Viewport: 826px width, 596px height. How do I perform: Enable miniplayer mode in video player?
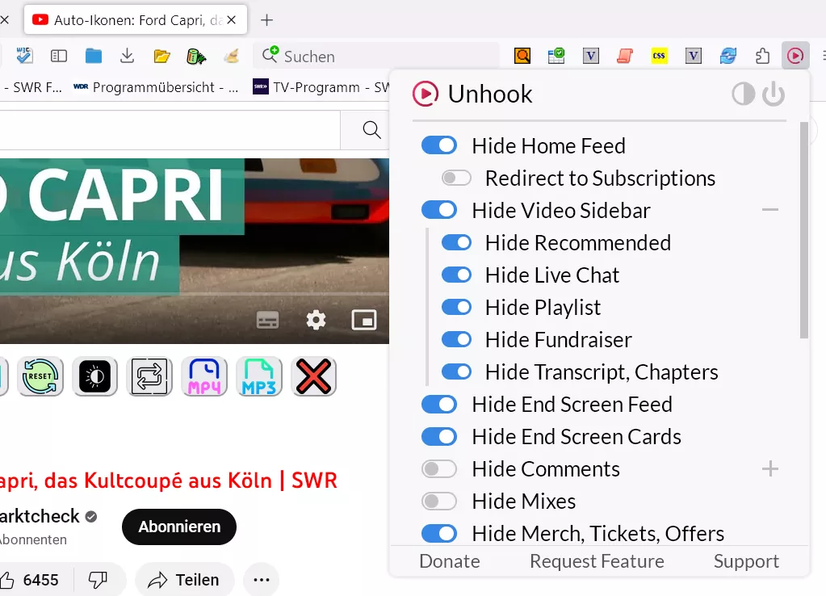364,320
